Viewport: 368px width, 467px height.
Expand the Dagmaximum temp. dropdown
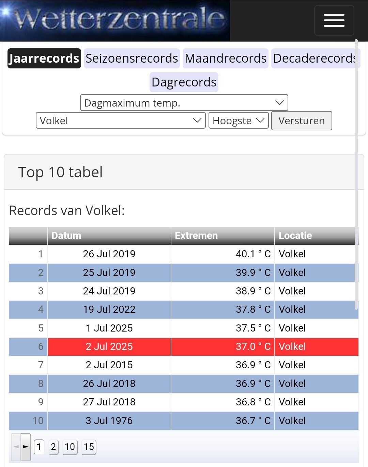click(x=184, y=103)
